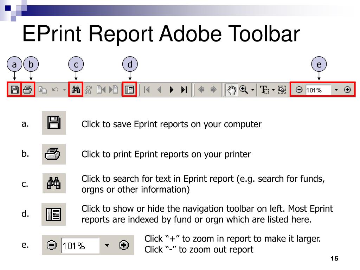The image size is (360, 270).
Task: Open the dropdown arrow in legend row e.
Action: (x=107, y=245)
